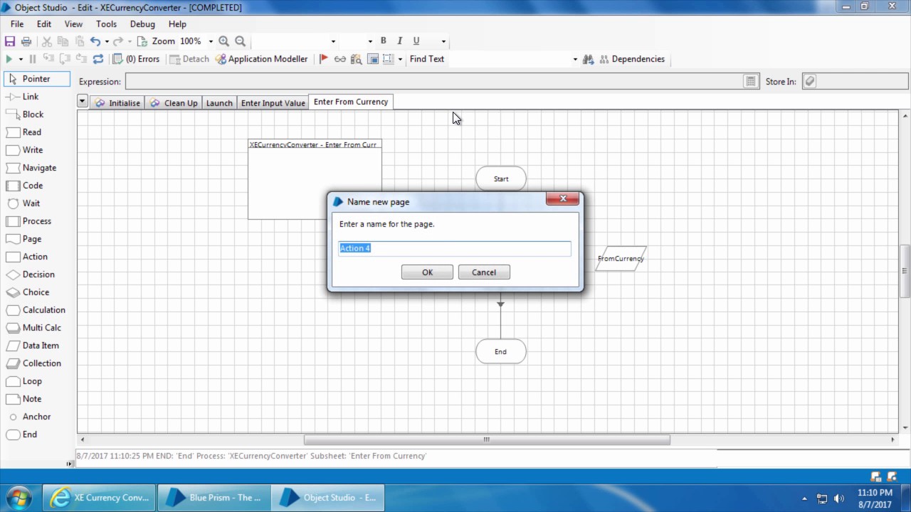Open the font size dropdown
Viewport: 911px width, 512px height.
pyautogui.click(x=370, y=41)
